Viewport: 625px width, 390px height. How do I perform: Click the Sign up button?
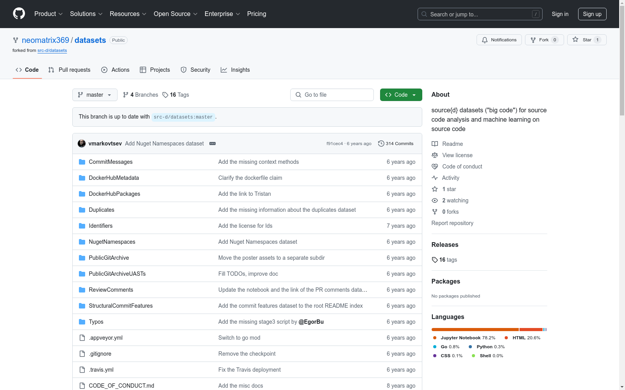pyautogui.click(x=592, y=14)
